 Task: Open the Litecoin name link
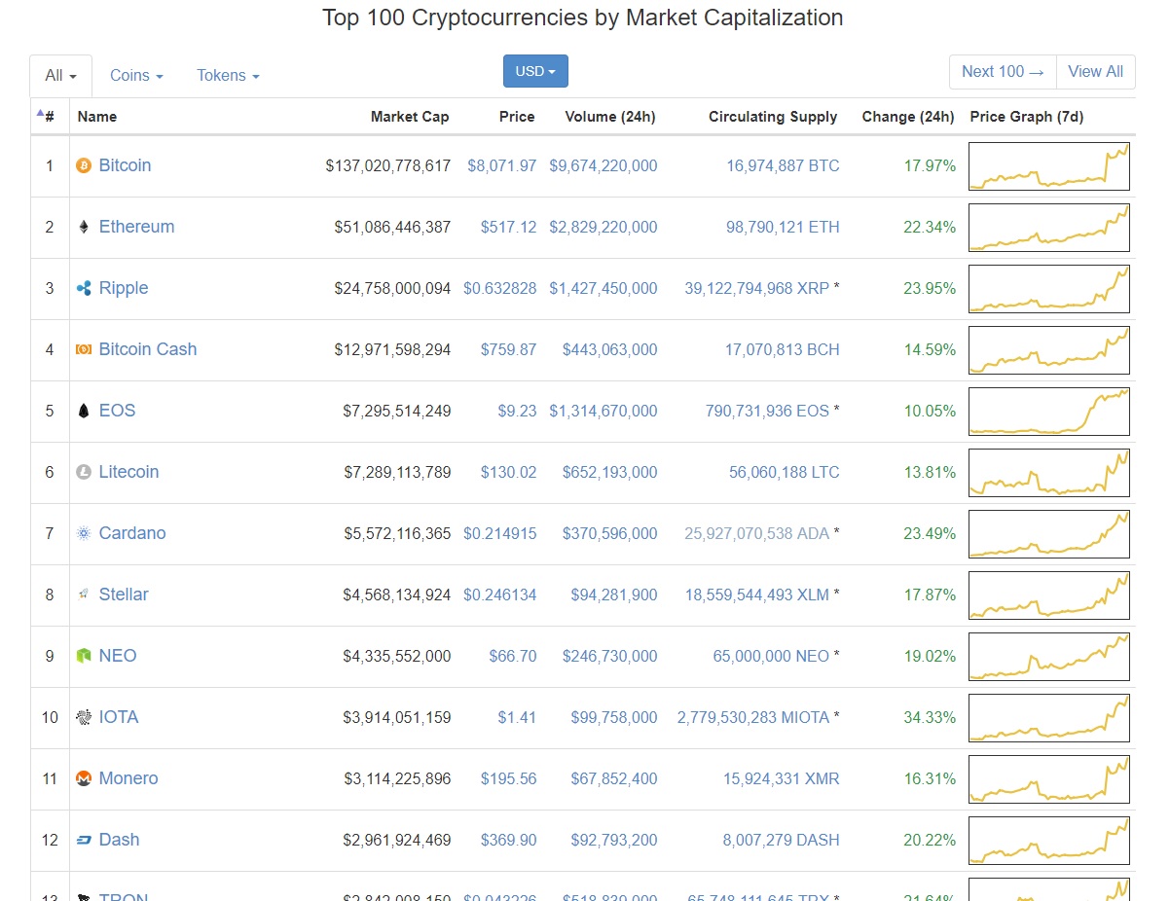click(128, 472)
